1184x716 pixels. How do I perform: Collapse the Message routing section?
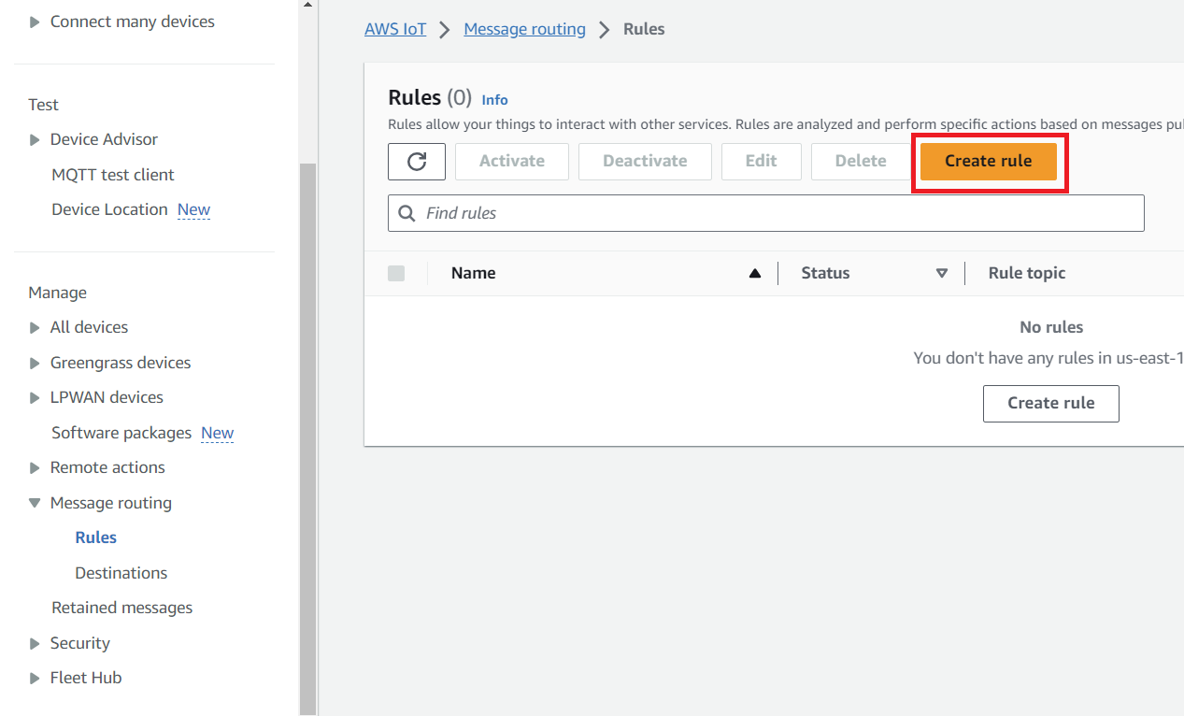click(x=35, y=503)
